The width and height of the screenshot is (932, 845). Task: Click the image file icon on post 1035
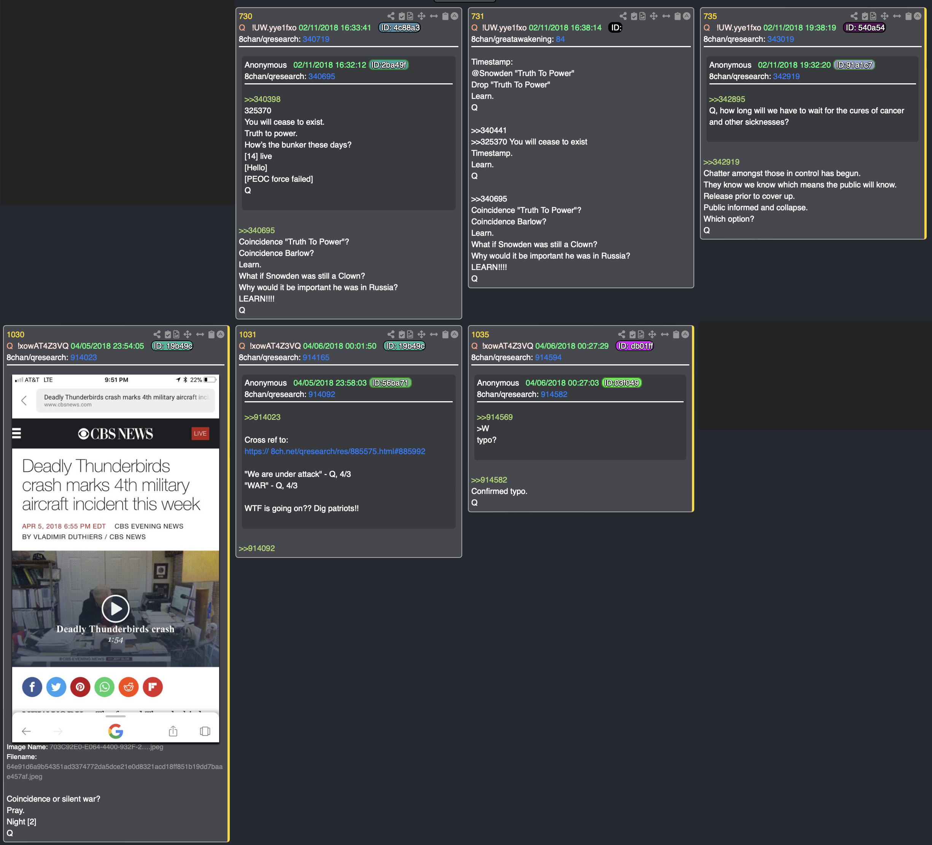641,334
